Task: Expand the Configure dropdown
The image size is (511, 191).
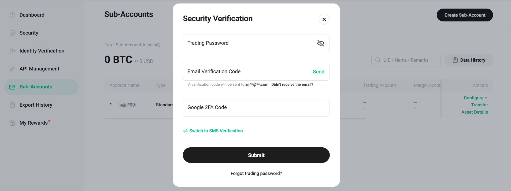Action: click(x=475, y=98)
